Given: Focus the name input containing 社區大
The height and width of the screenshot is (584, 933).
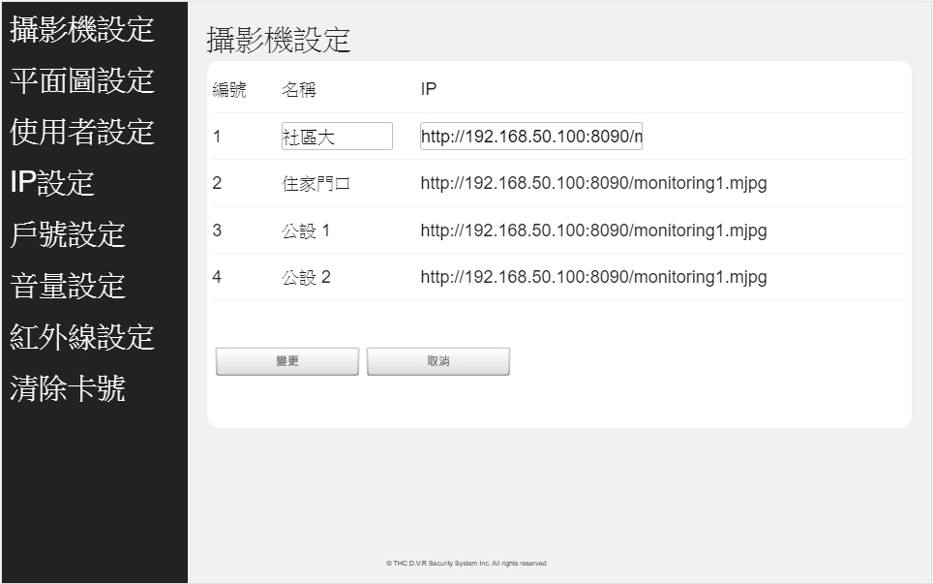Looking at the screenshot, I should [337, 137].
